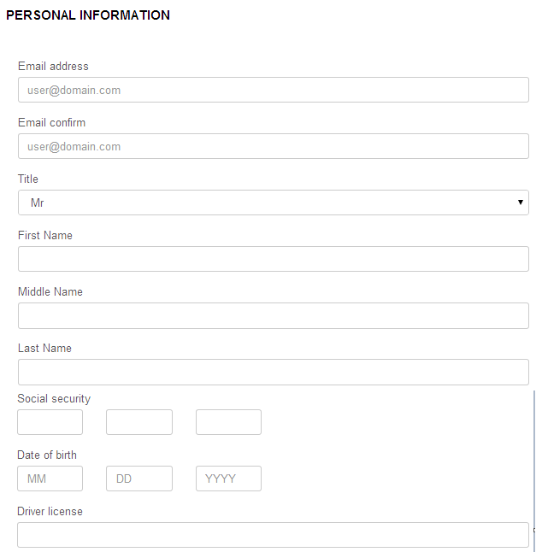Open the Title dropdown showing Mr
This screenshot has height=552, width=542.
click(x=274, y=203)
